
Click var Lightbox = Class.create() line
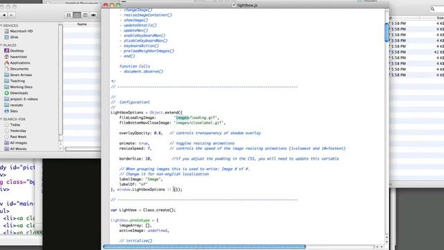coord(143,210)
